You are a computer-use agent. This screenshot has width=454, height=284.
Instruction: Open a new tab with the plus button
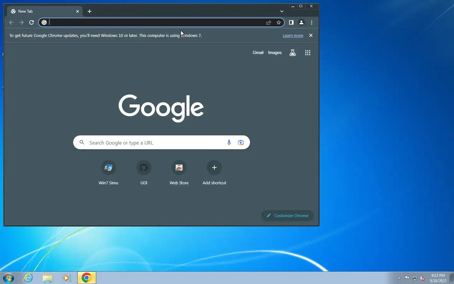pos(90,11)
